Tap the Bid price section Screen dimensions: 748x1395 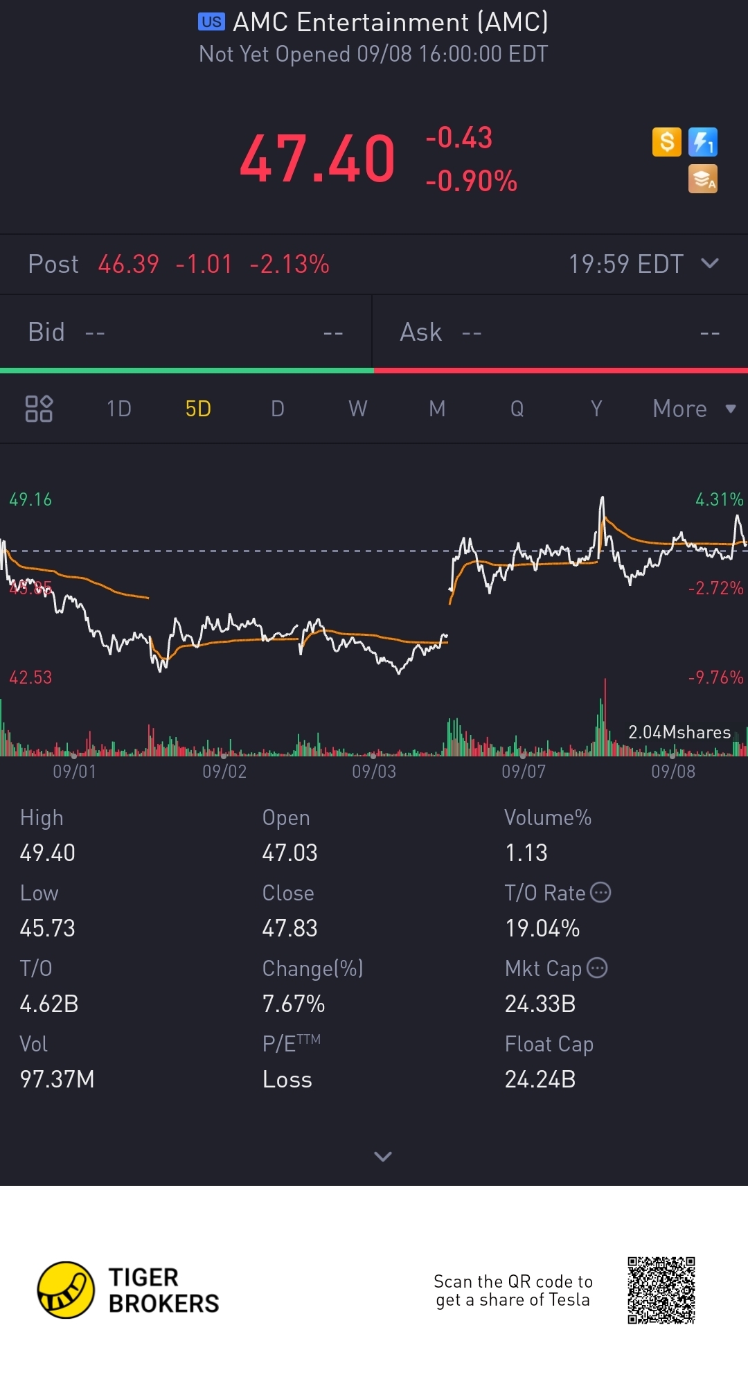(186, 332)
